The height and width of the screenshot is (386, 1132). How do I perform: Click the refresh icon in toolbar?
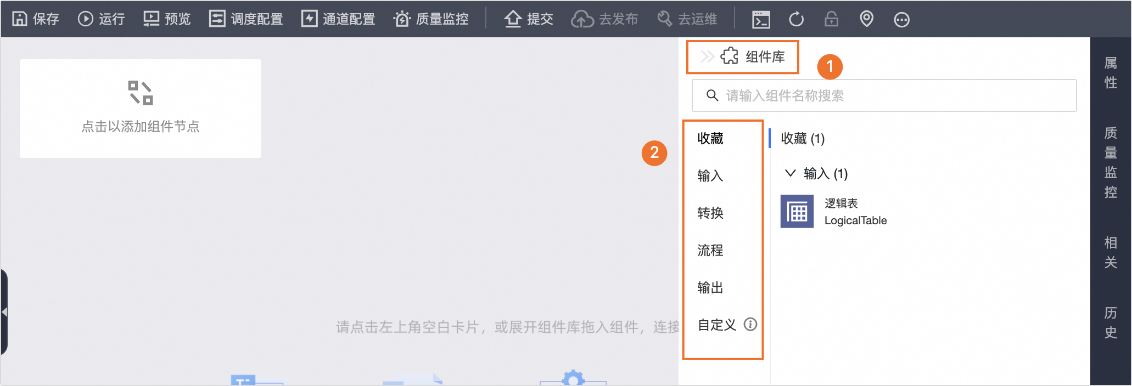coord(796,20)
